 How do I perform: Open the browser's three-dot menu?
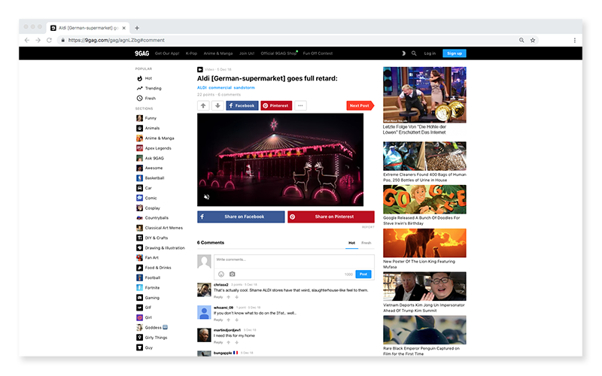click(574, 40)
